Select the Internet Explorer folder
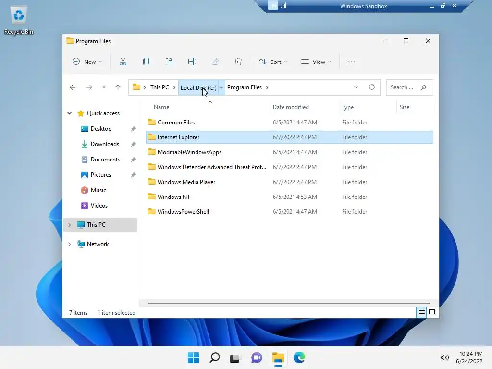Viewport: 492px width, 369px height. tap(290, 137)
